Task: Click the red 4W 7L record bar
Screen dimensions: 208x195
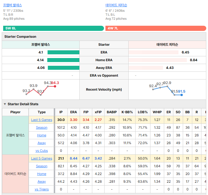Action: 156,28
